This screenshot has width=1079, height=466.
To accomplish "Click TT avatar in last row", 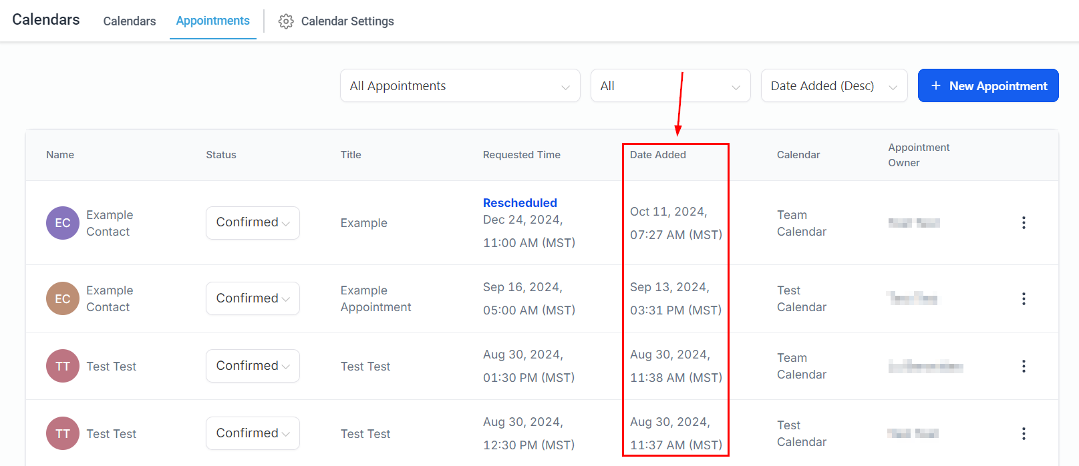I will tap(63, 434).
